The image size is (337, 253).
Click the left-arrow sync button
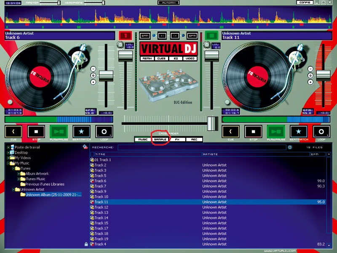click(175, 36)
